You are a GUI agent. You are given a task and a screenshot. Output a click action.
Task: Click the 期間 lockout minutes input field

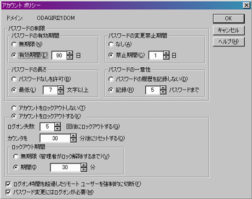point(66,167)
